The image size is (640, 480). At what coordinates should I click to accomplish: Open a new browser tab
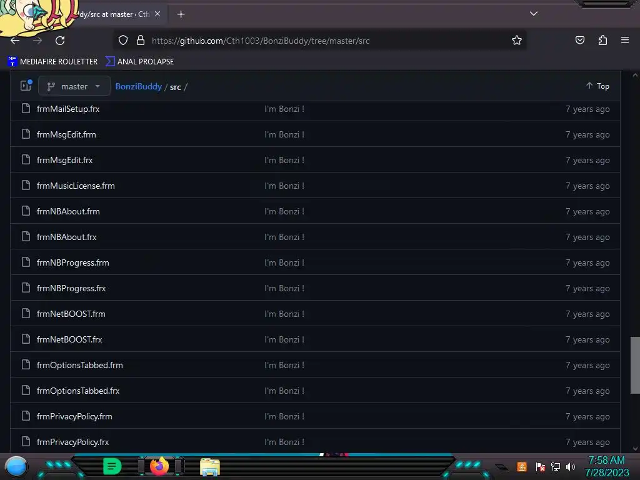pos(181,14)
